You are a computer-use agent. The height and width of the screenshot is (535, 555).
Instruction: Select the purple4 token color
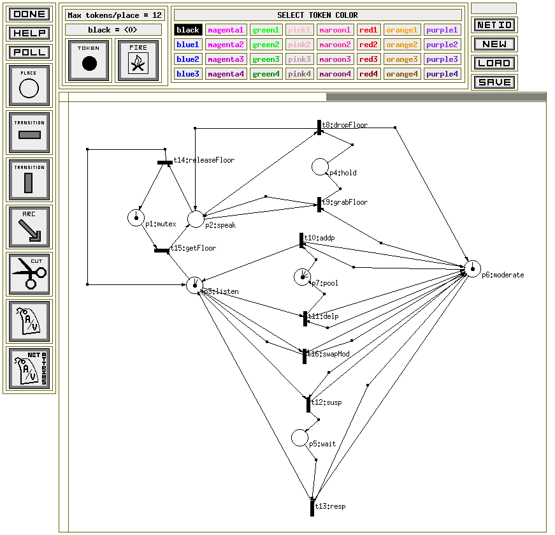point(442,74)
